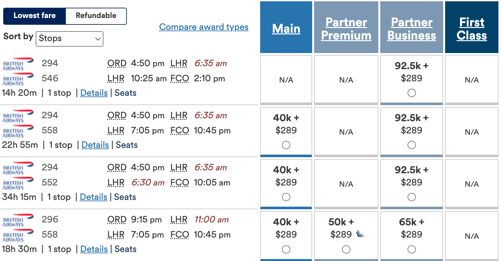View Details for the 18h 30m itinerary
The height and width of the screenshot is (261, 501).
(x=94, y=249)
